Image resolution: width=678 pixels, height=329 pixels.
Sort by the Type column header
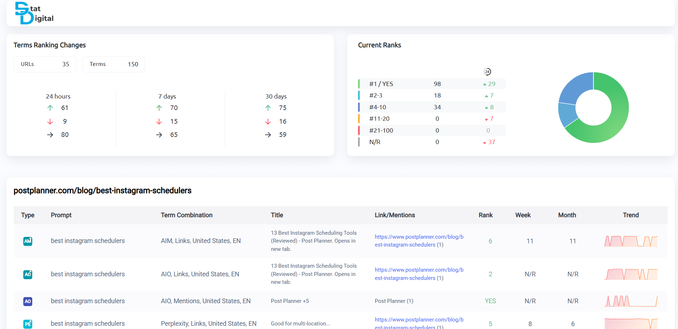pos(28,215)
